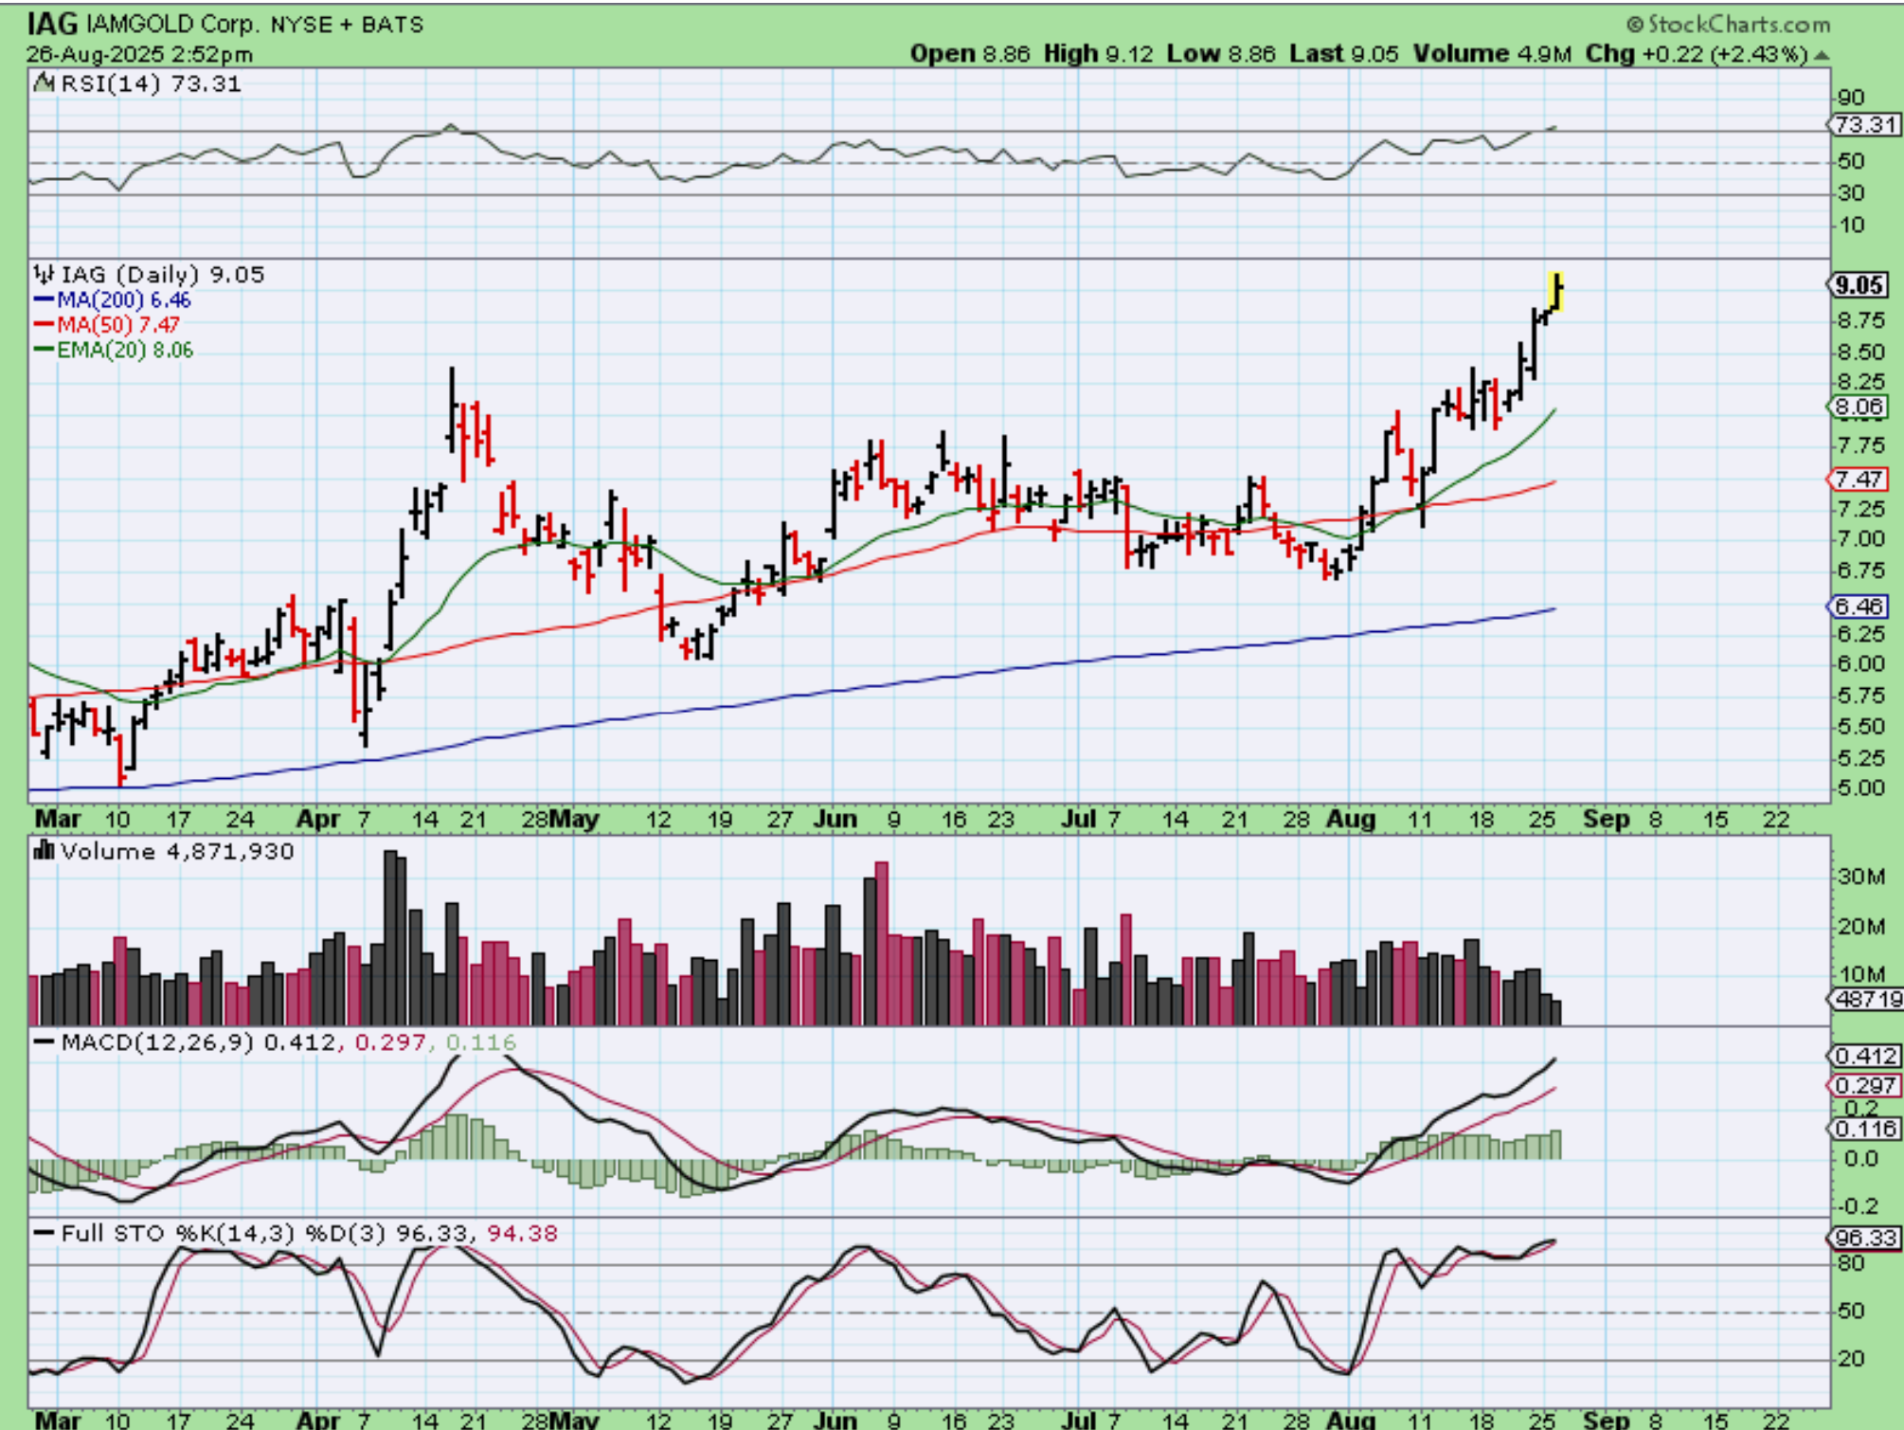This screenshot has width=1904, height=1430.
Task: Click the 8.06 EMA(20) axis tag
Action: tap(1858, 407)
